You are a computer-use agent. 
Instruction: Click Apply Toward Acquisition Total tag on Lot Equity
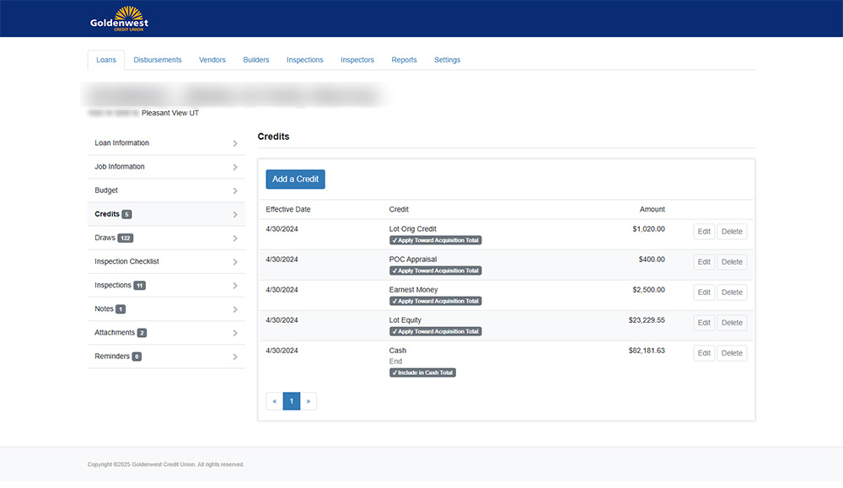(435, 331)
